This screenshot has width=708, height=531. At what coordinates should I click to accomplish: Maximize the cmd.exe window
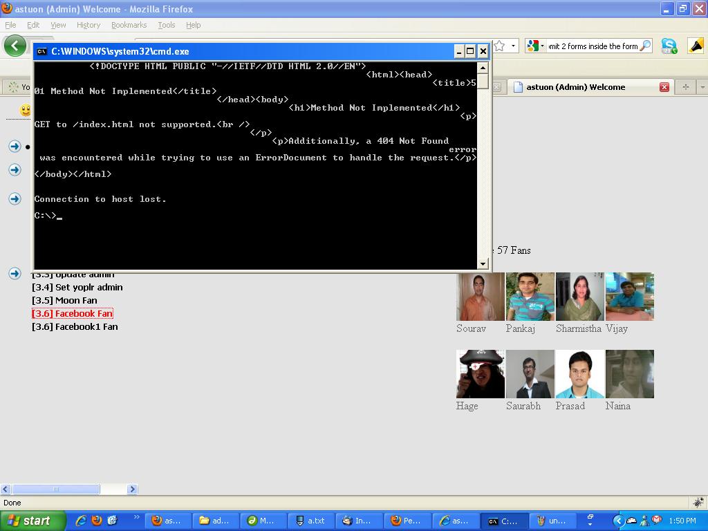(470, 51)
